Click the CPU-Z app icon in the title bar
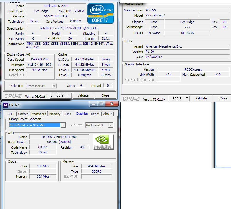Viewport: 231px width, 209px height. click(5, 105)
